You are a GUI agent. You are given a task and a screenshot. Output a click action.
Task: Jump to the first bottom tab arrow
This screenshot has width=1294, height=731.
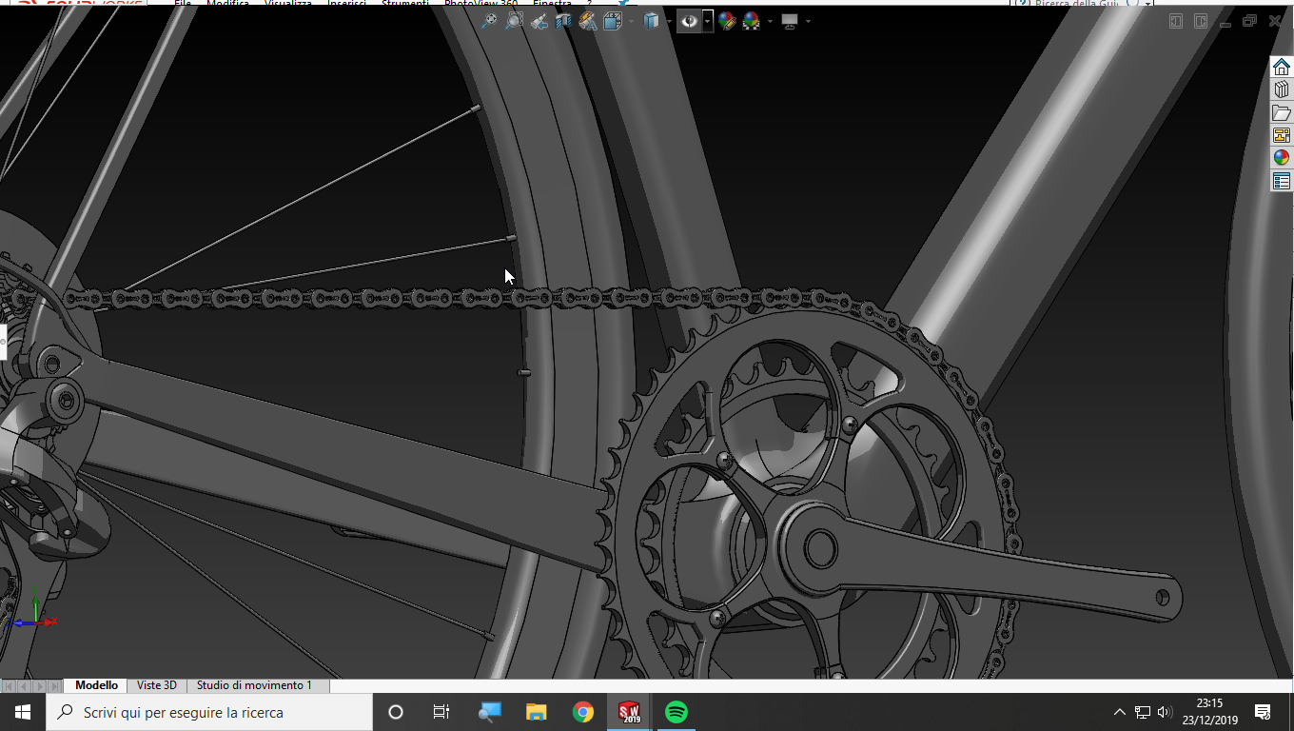point(10,685)
